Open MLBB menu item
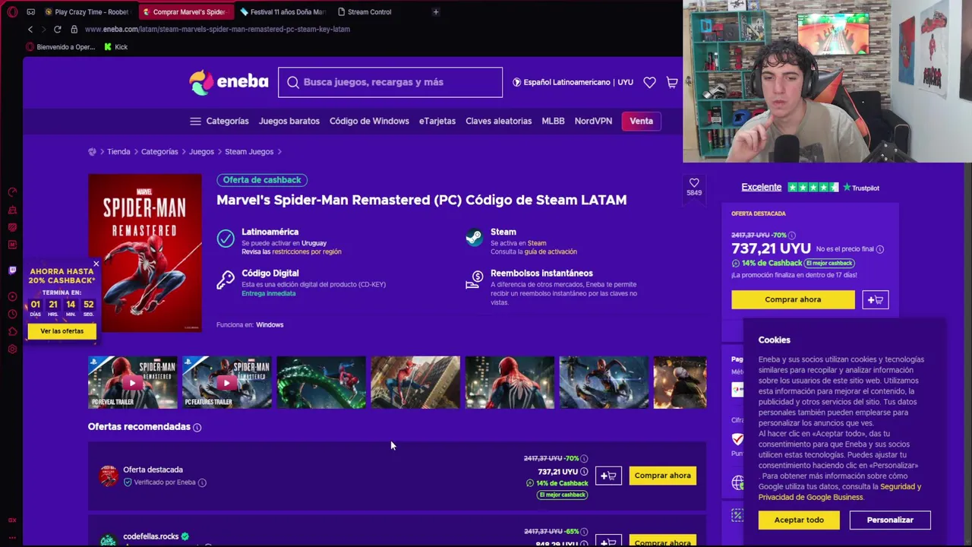The image size is (972, 547). coord(553,121)
